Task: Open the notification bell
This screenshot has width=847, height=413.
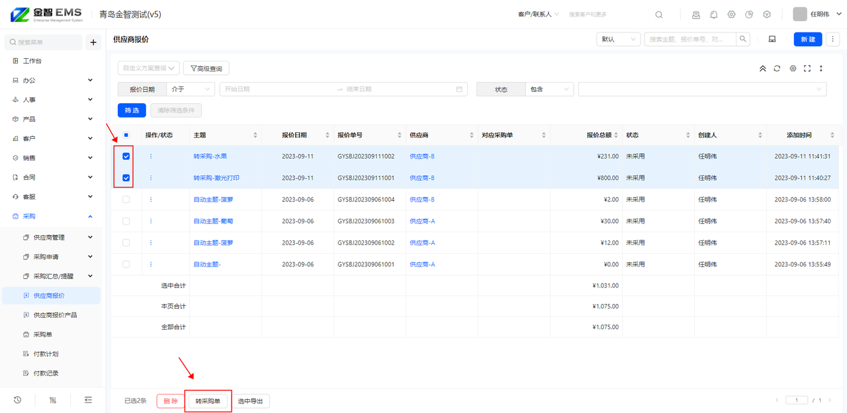Action: tap(713, 15)
